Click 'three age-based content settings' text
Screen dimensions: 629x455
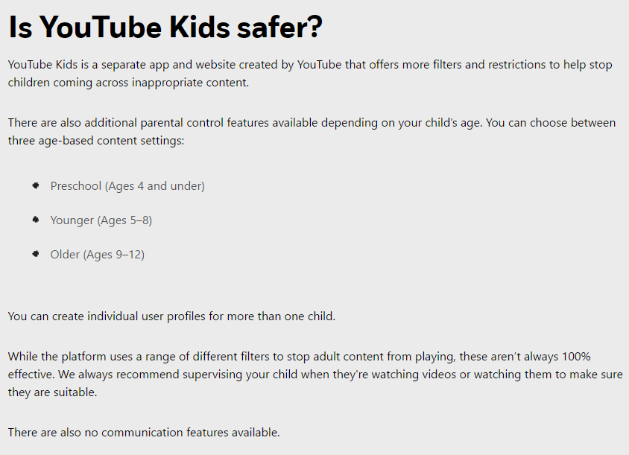95,141
